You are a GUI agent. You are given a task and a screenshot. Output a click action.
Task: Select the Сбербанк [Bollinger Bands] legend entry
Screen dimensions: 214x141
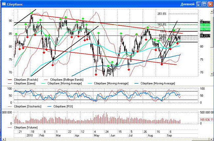64,79
